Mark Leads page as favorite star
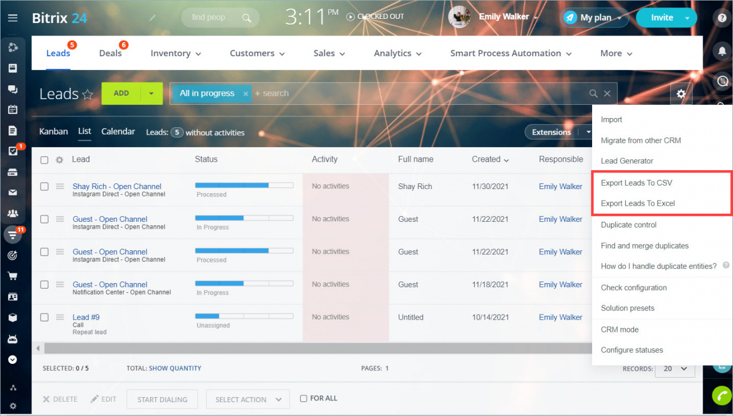Image resolution: width=733 pixels, height=416 pixels. 88,95
